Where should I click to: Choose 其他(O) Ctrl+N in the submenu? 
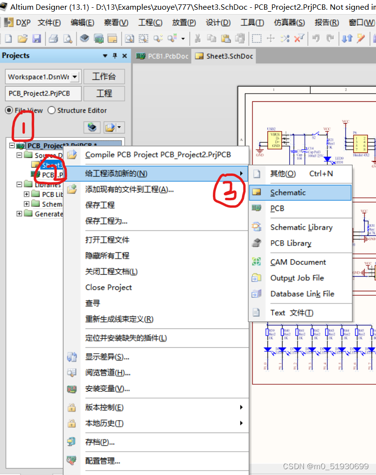coord(301,173)
